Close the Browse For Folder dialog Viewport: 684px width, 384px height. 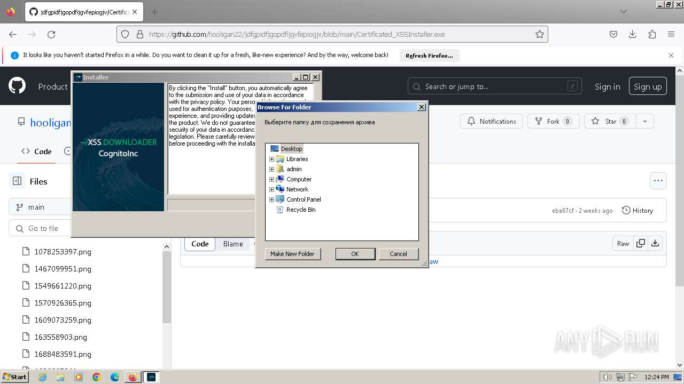pyautogui.click(x=421, y=107)
